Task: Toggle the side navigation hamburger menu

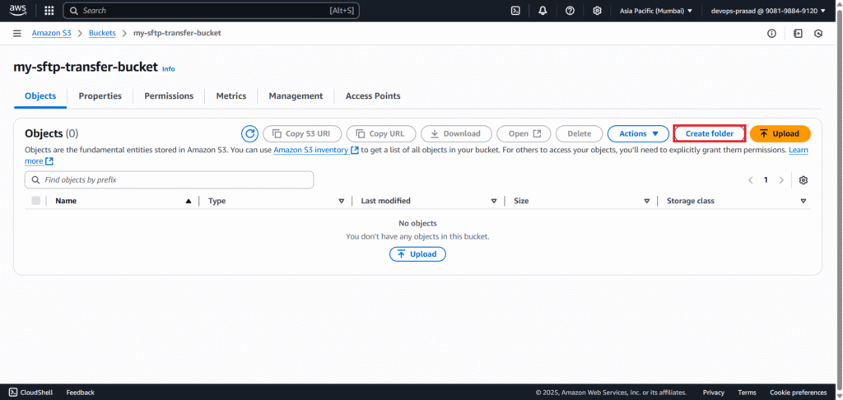Action: [x=17, y=33]
